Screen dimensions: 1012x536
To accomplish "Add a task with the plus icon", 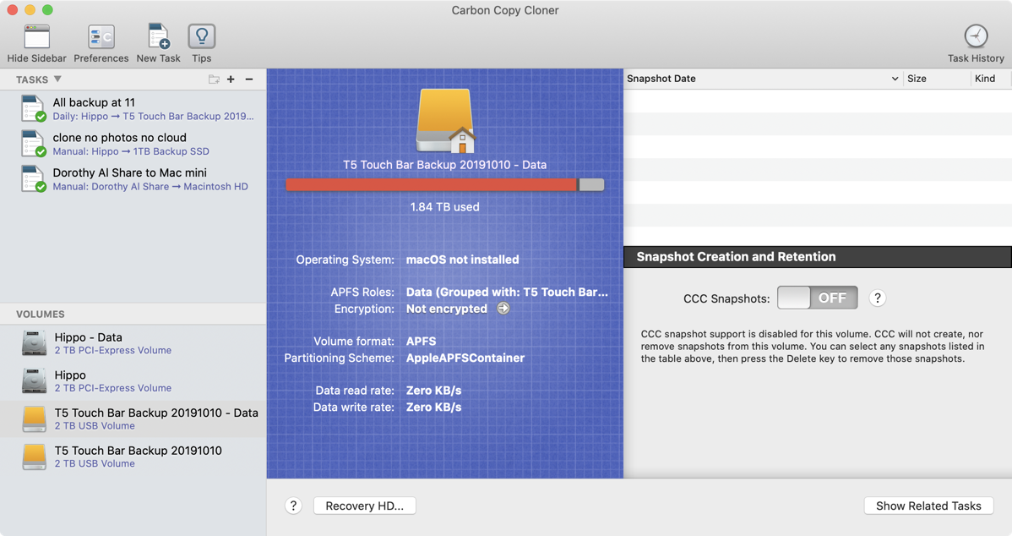I will pyautogui.click(x=231, y=79).
